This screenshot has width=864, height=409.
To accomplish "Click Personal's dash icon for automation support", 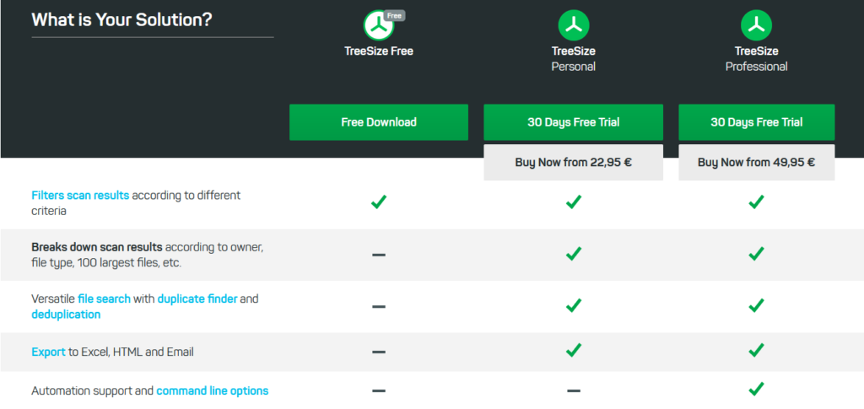I will pyautogui.click(x=574, y=390).
